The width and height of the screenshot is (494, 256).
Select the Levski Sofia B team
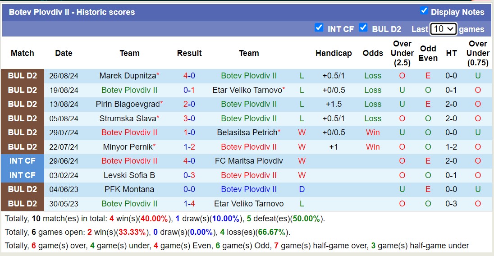[x=129, y=175]
